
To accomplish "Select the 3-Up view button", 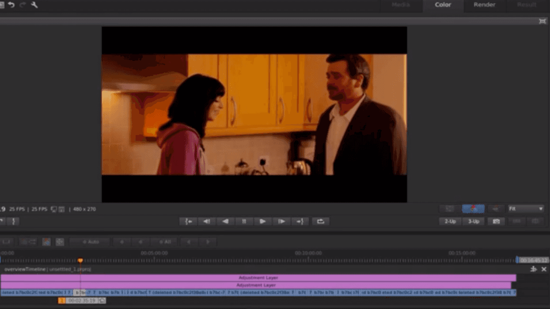I will (474, 222).
